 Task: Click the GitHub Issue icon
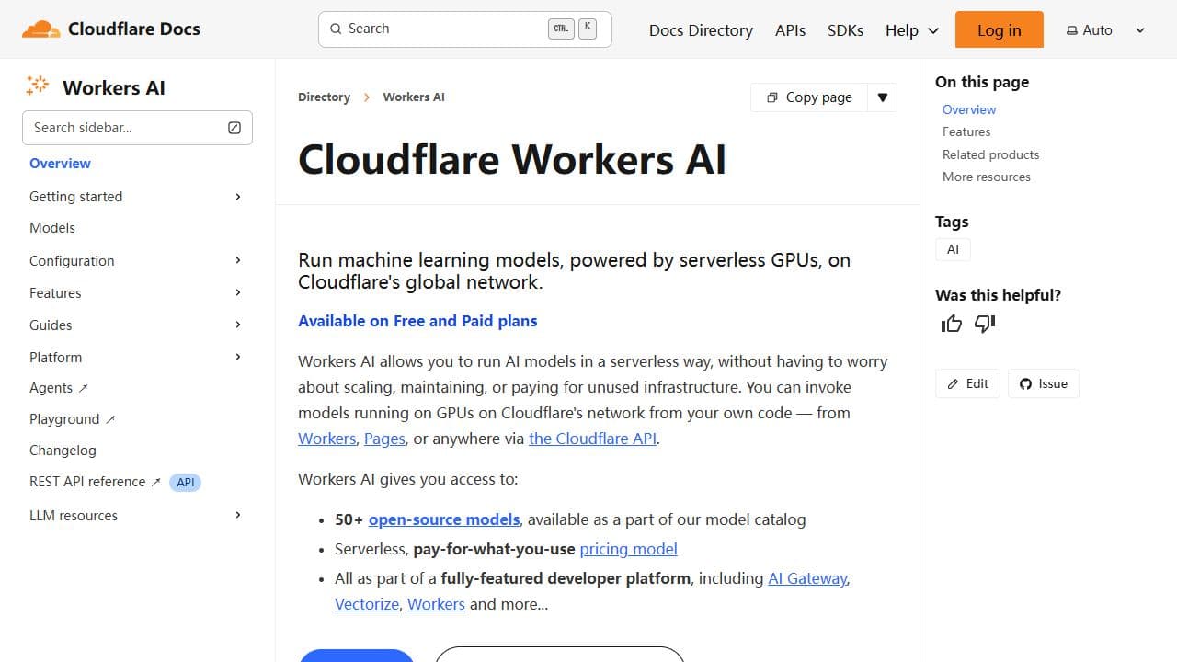pos(1025,383)
